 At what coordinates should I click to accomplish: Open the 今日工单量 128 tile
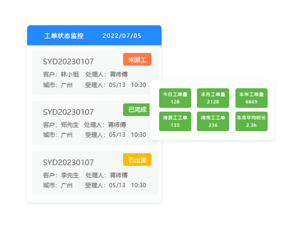click(x=175, y=98)
